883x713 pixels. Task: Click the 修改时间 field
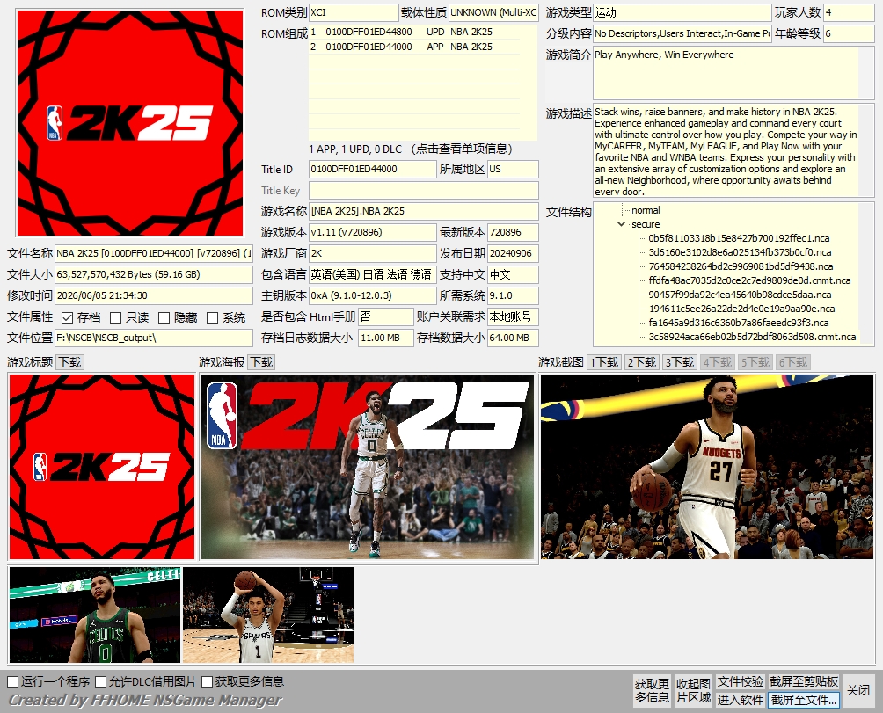click(154, 296)
